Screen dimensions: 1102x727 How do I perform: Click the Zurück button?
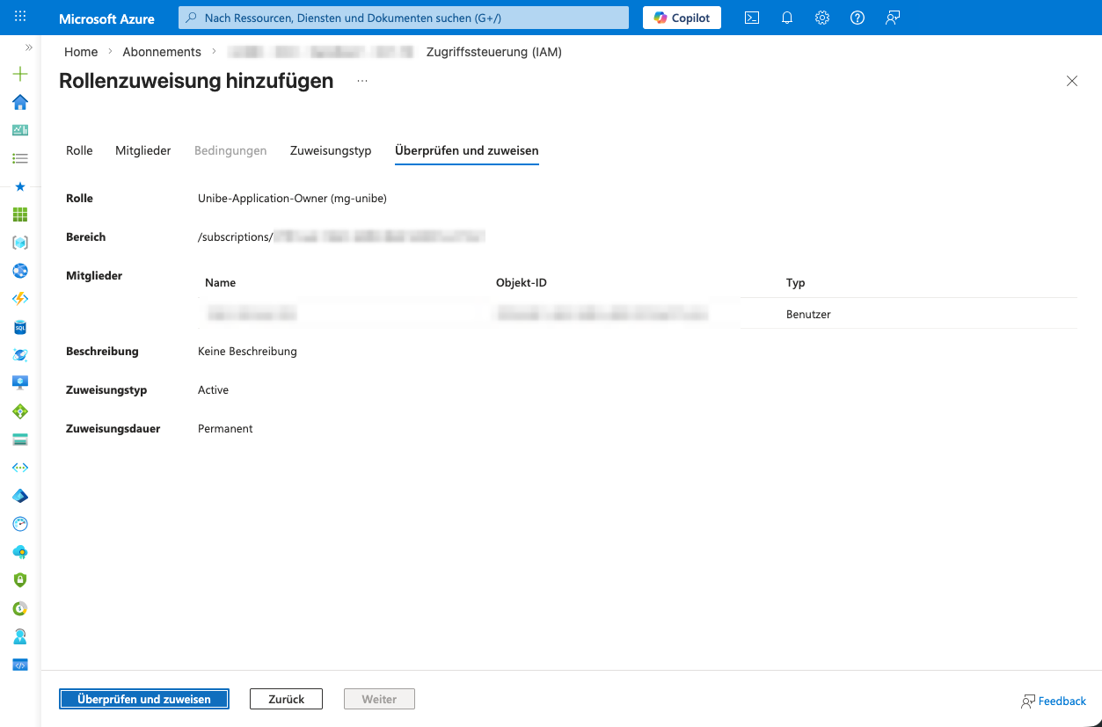(x=286, y=698)
